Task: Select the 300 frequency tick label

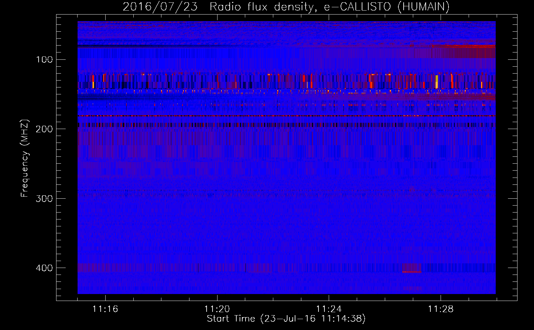Action: coord(45,198)
